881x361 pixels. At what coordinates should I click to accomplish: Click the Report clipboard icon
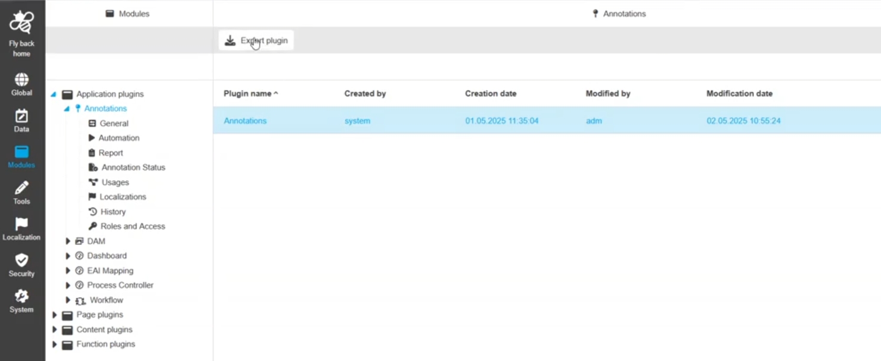click(92, 152)
